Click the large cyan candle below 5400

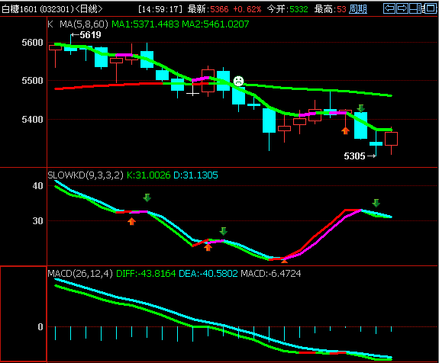coord(269,120)
